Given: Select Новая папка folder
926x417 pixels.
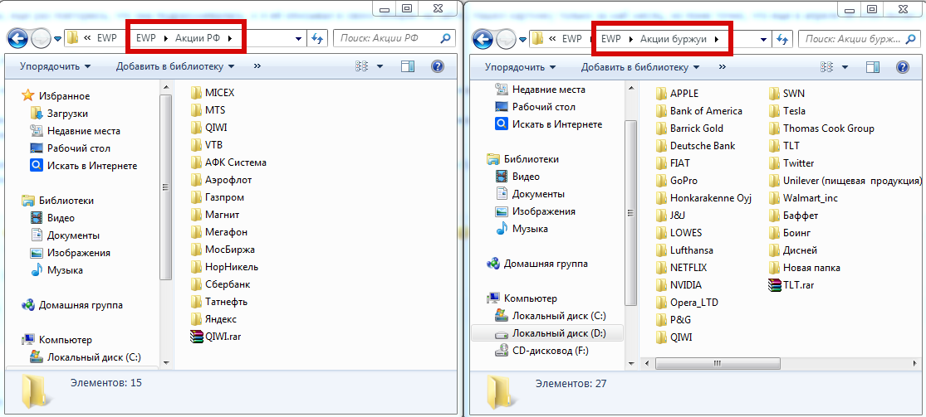Looking at the screenshot, I should pyautogui.click(x=805, y=268).
